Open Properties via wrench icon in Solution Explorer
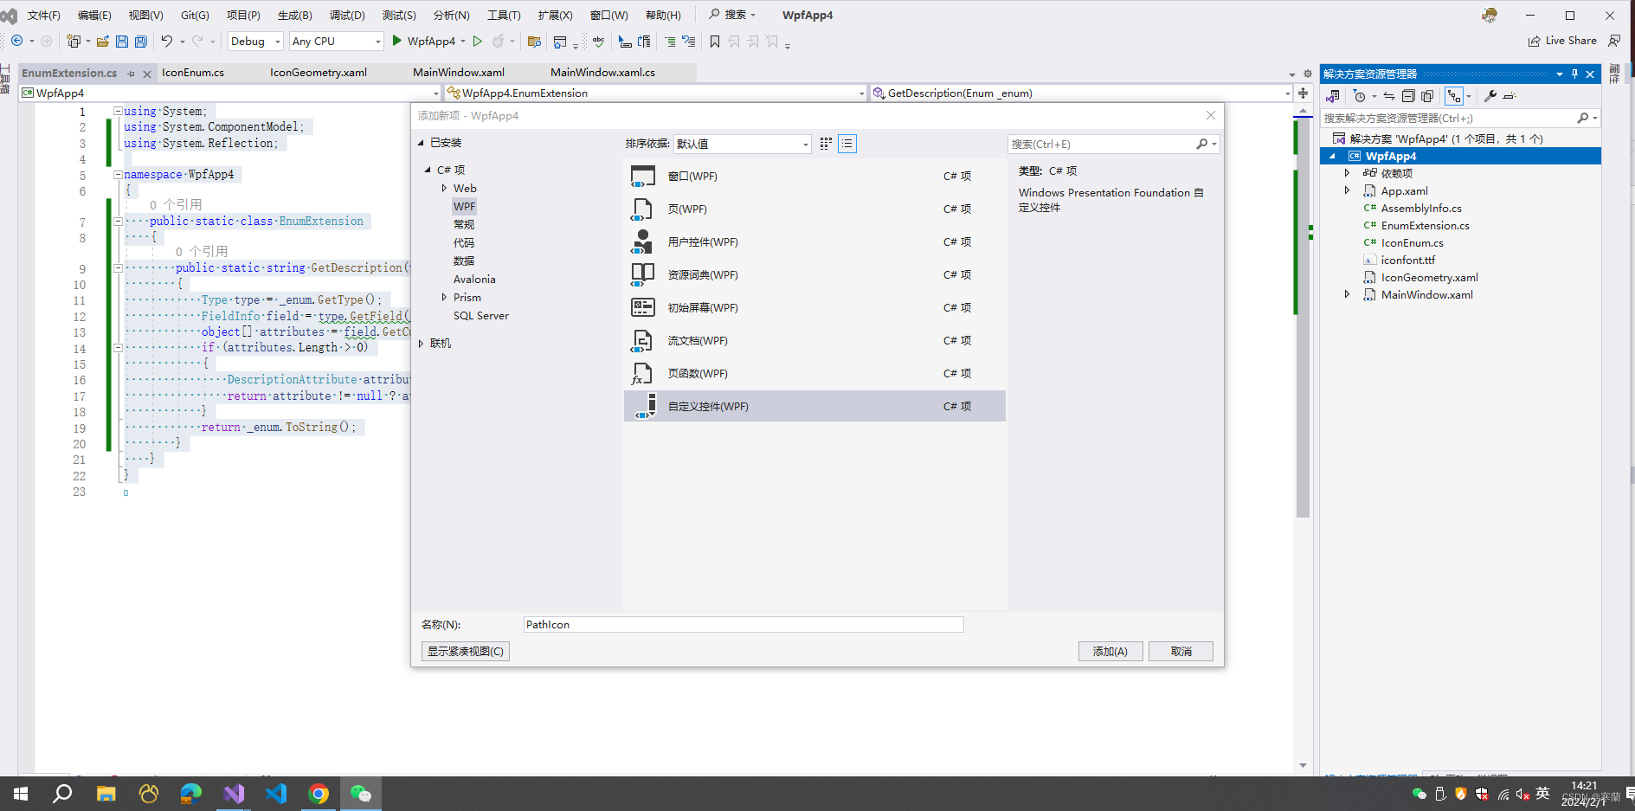The image size is (1635, 811). pyautogui.click(x=1492, y=96)
